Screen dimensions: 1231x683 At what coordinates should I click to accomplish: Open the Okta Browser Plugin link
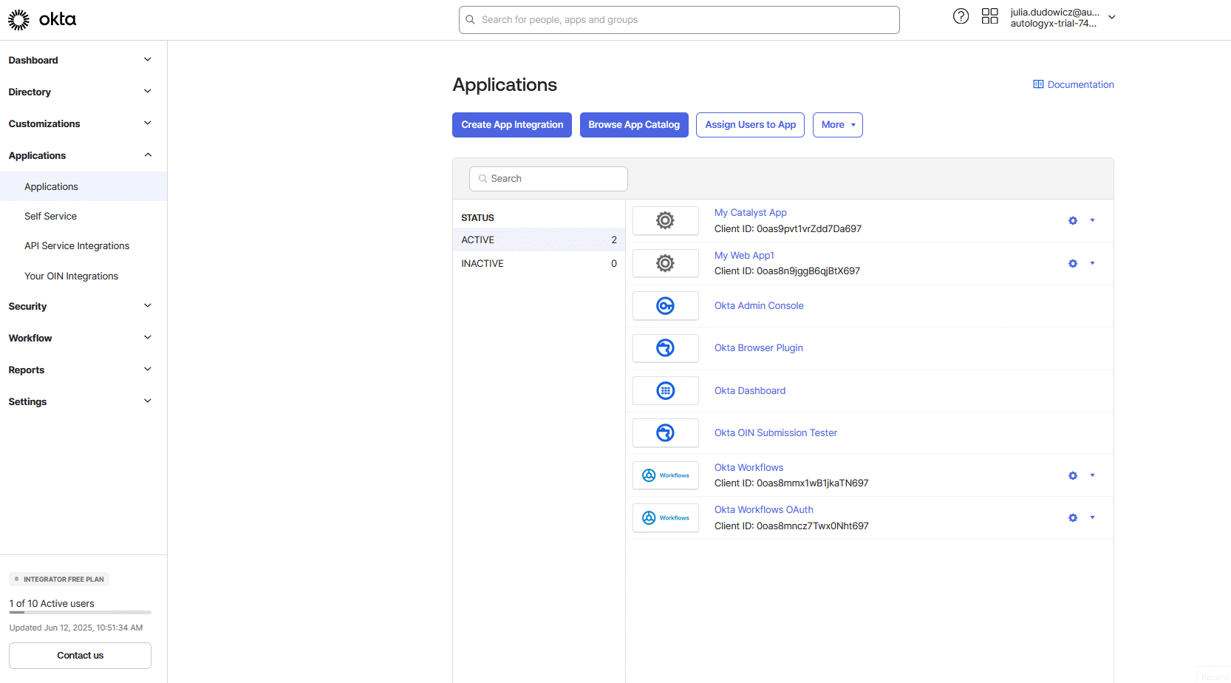[x=758, y=348]
